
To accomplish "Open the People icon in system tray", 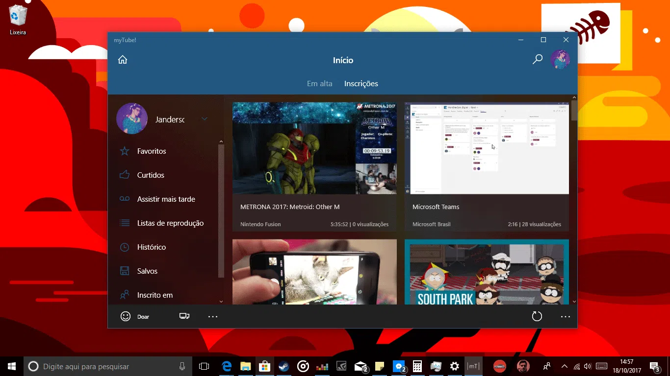I will [x=547, y=366].
